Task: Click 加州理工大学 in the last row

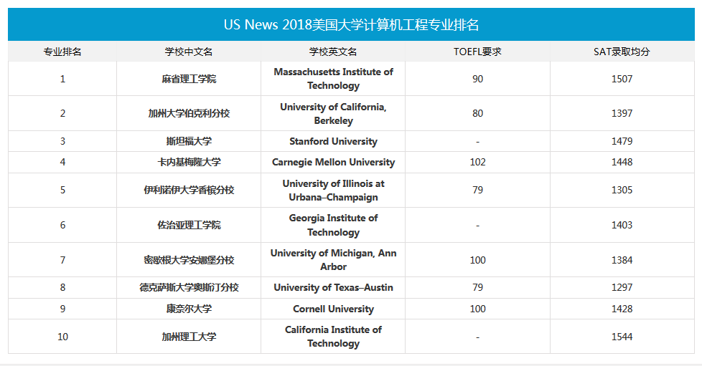Action: [x=189, y=337]
